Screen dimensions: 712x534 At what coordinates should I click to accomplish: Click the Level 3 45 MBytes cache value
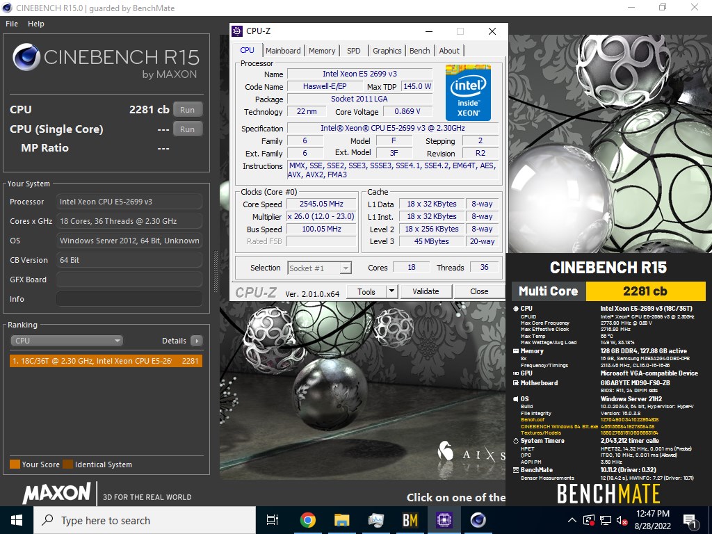pyautogui.click(x=431, y=241)
